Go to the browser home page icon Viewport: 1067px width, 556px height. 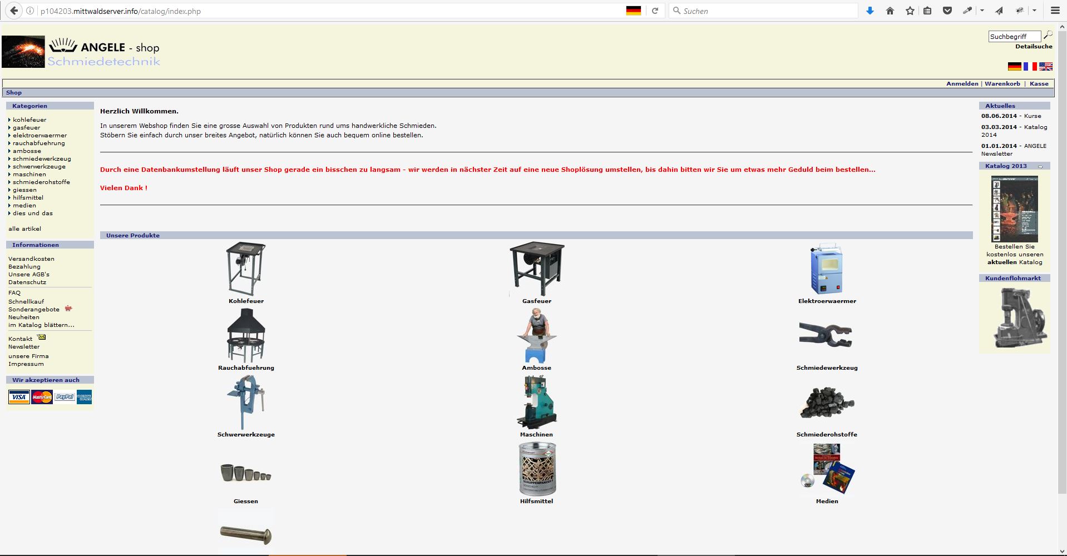(890, 11)
